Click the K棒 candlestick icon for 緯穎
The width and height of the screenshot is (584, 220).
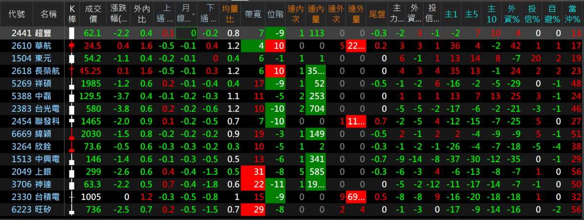tap(72, 134)
